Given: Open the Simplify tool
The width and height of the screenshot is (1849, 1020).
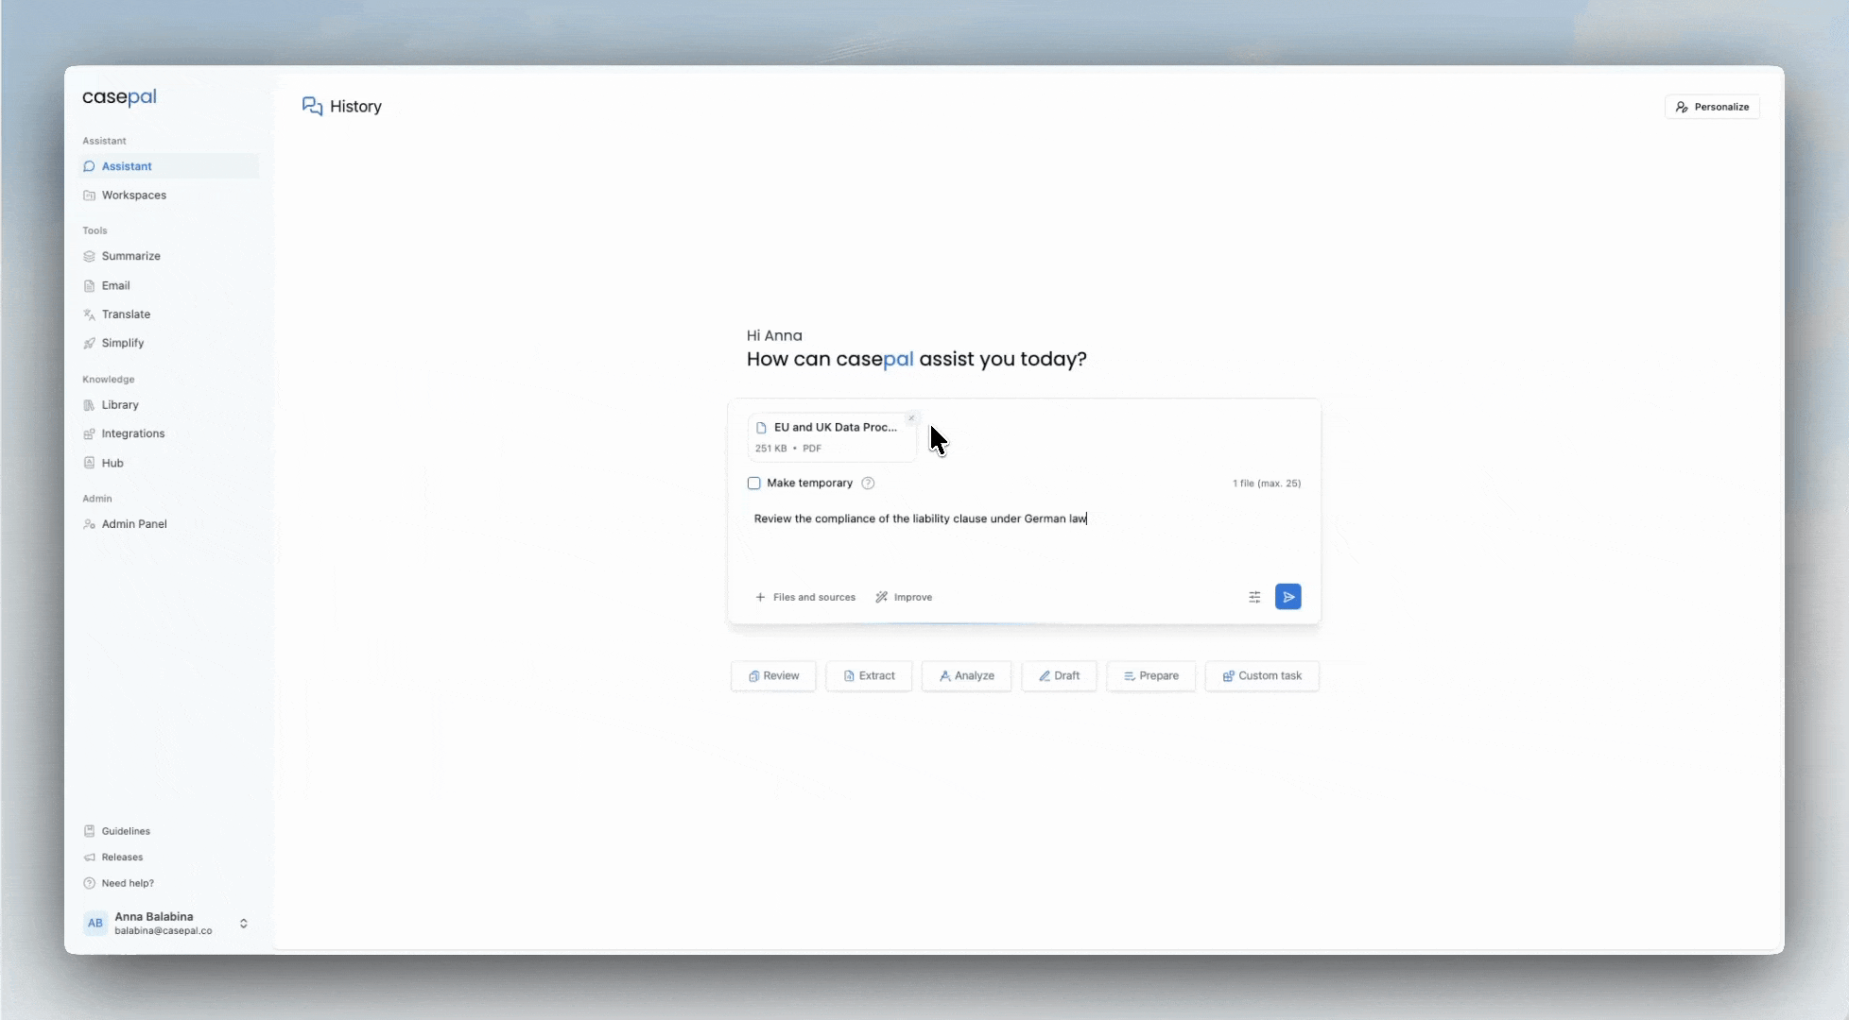Looking at the screenshot, I should click(123, 343).
